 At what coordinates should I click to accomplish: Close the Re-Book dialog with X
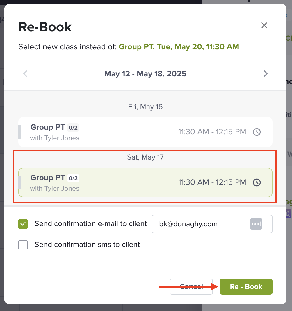(264, 25)
